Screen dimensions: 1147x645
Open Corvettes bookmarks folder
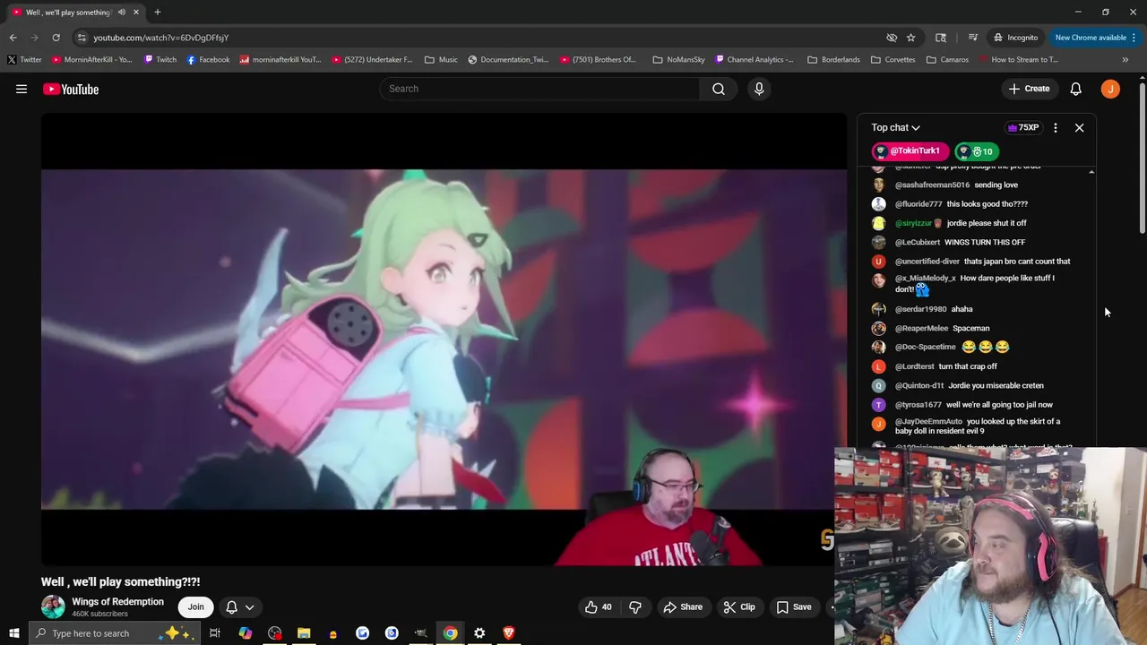(893, 60)
